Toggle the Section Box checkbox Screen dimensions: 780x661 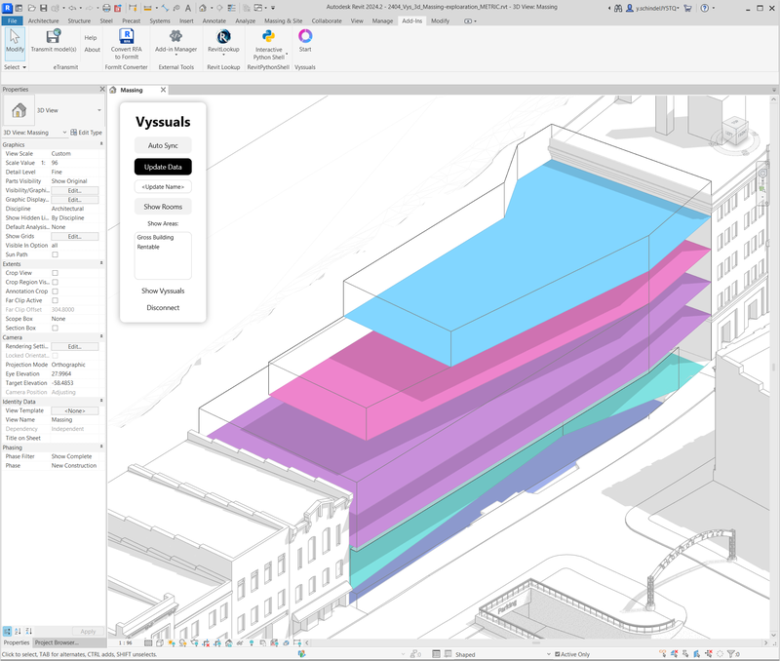coord(56,329)
